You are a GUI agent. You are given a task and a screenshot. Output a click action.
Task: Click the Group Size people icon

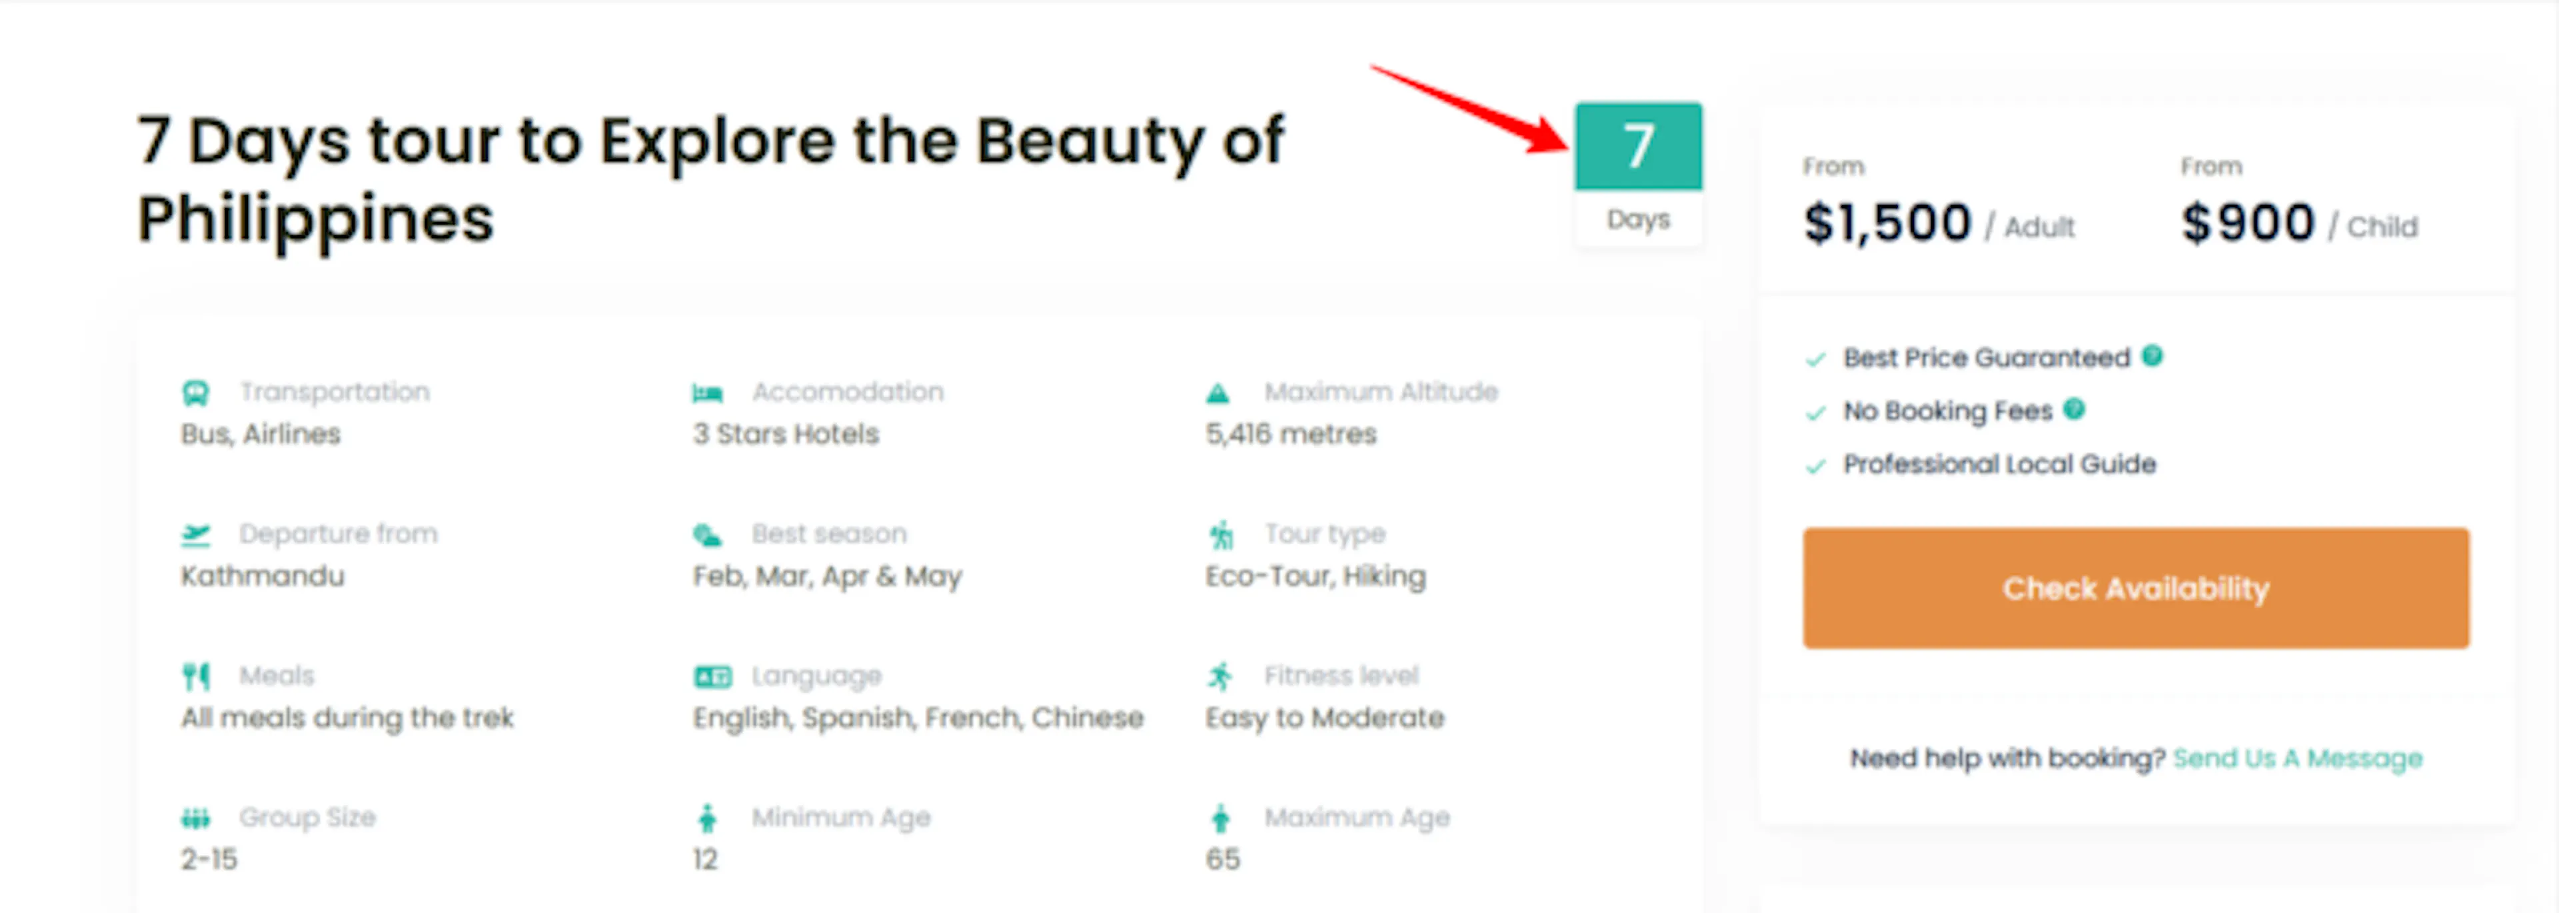tap(196, 818)
